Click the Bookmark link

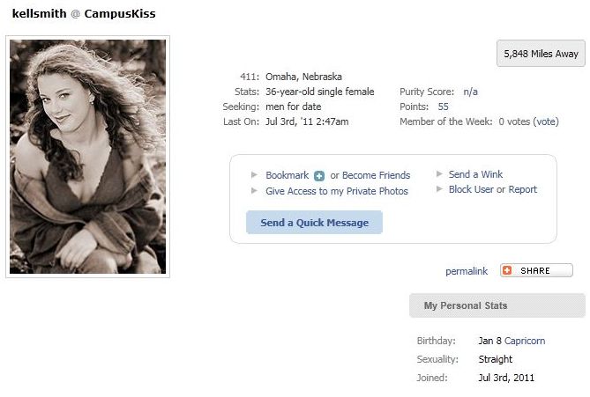coord(288,175)
